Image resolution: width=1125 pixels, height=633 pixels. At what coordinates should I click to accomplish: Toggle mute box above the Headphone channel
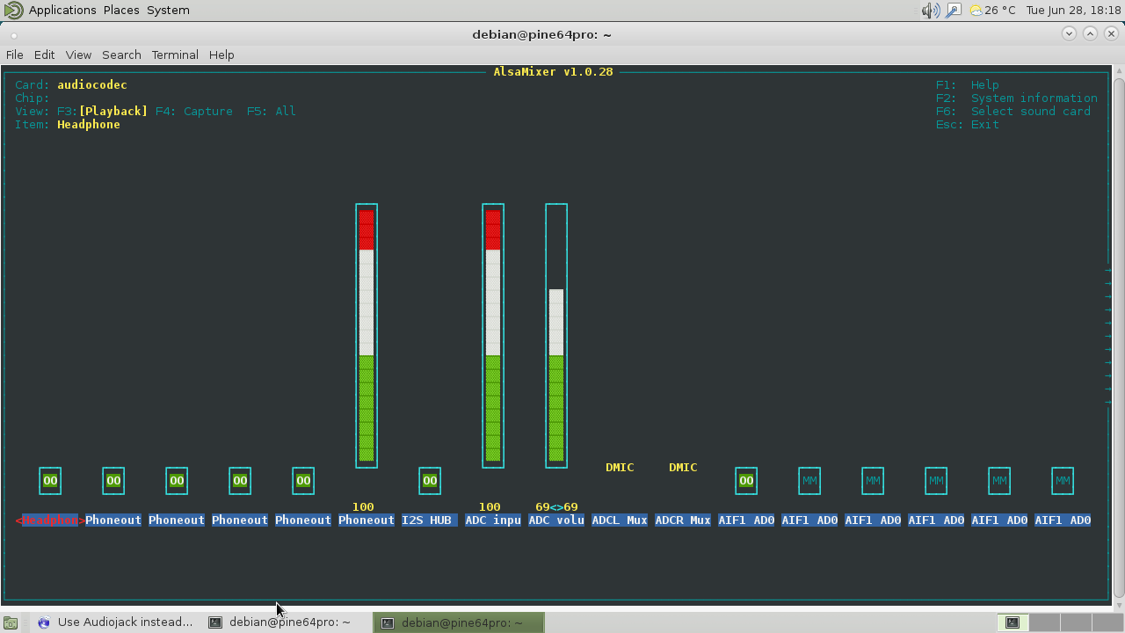click(50, 481)
